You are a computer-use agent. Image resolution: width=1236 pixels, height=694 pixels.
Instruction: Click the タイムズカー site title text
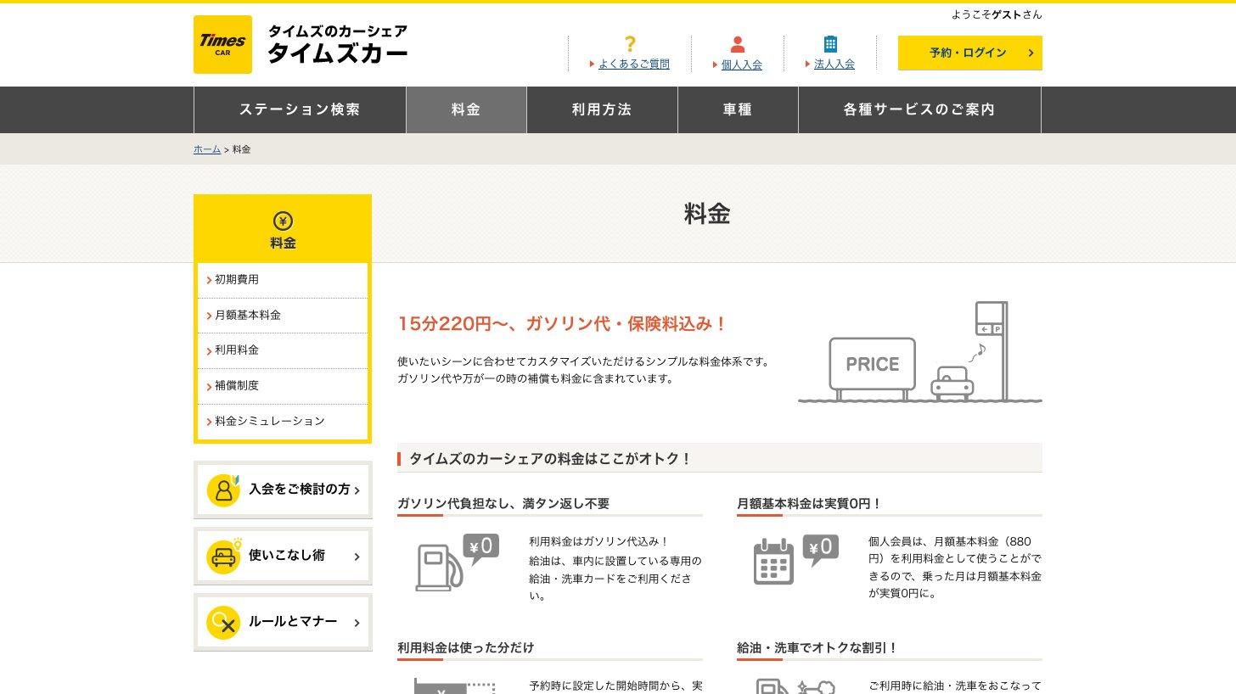[x=338, y=53]
